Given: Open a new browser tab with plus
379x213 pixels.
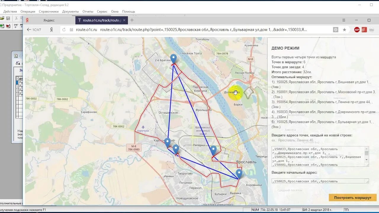Looking at the screenshot, I should click(x=132, y=20).
